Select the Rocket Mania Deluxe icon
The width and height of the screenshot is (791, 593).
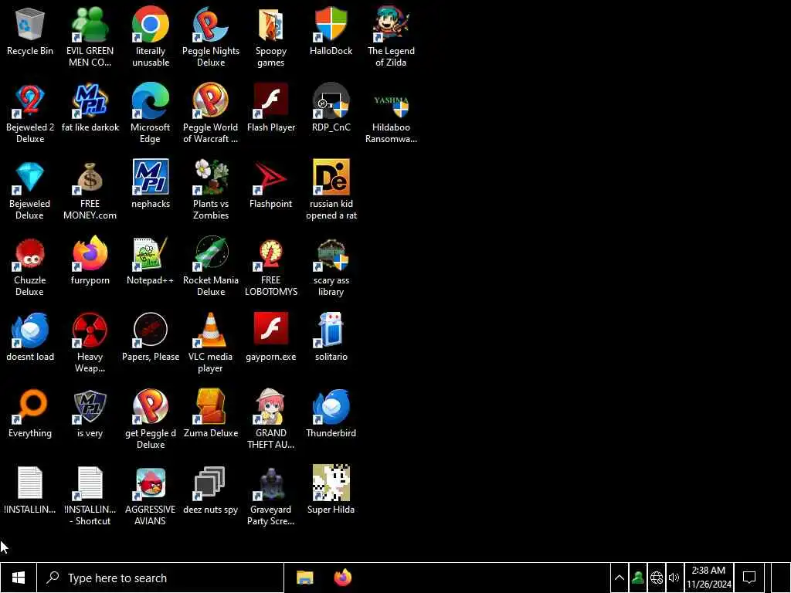(x=210, y=253)
